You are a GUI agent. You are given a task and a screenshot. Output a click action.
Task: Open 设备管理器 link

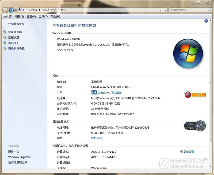15,32
